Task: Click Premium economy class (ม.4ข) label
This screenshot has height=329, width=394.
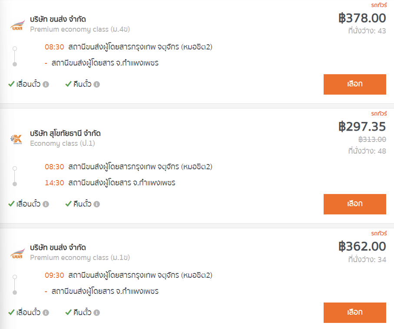Action: [80, 30]
